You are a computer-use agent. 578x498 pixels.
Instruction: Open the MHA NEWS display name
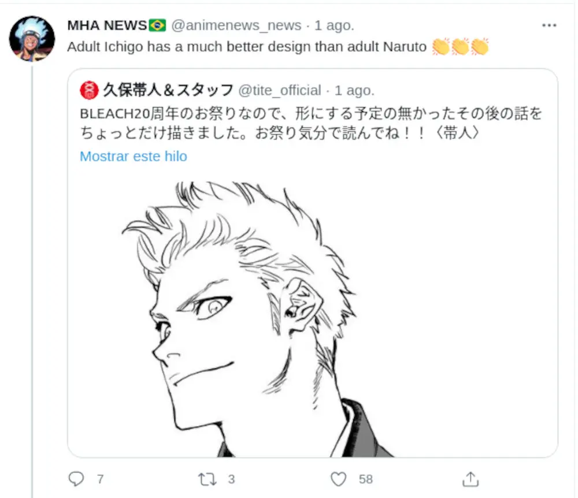108,25
